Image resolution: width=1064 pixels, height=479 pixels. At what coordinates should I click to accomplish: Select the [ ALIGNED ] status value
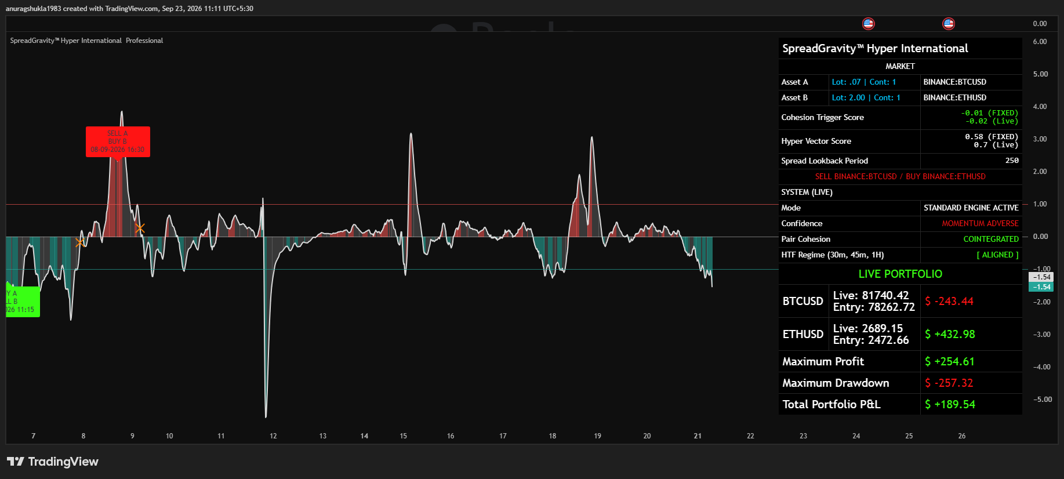pos(997,255)
